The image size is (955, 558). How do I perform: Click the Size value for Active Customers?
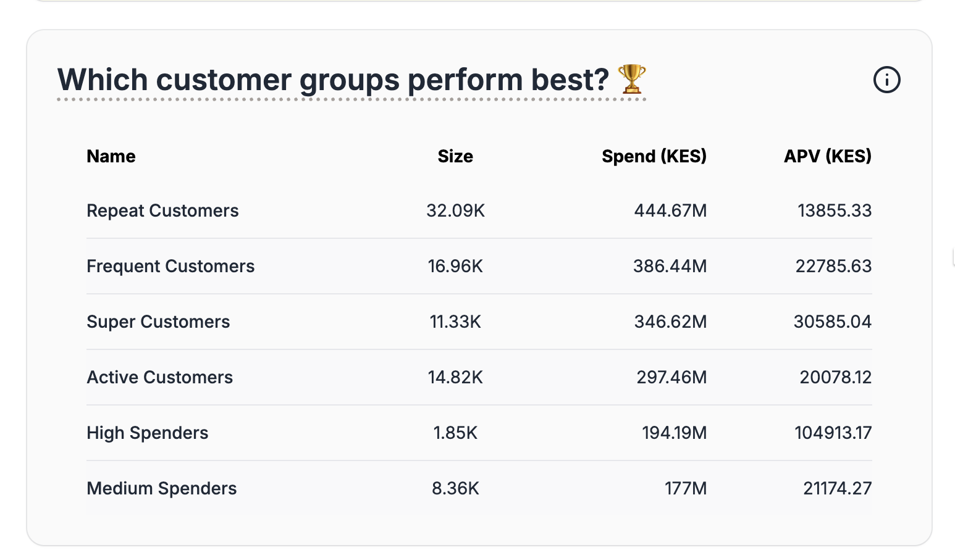tap(455, 377)
